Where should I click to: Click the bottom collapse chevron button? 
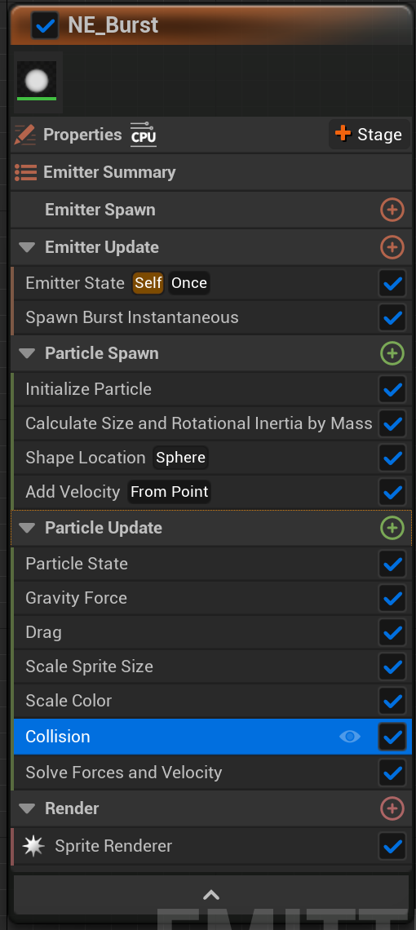tap(211, 894)
